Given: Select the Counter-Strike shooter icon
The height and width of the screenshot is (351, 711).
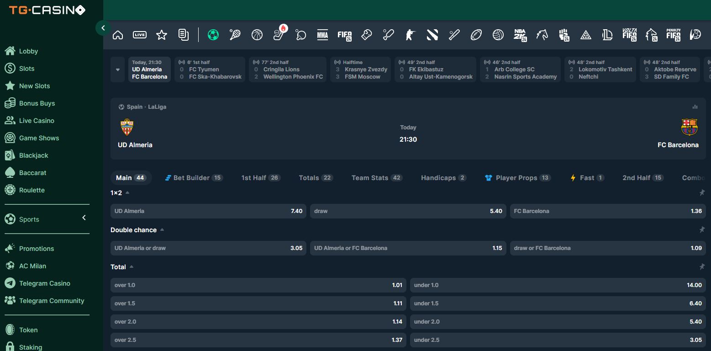Looking at the screenshot, I should (x=411, y=35).
